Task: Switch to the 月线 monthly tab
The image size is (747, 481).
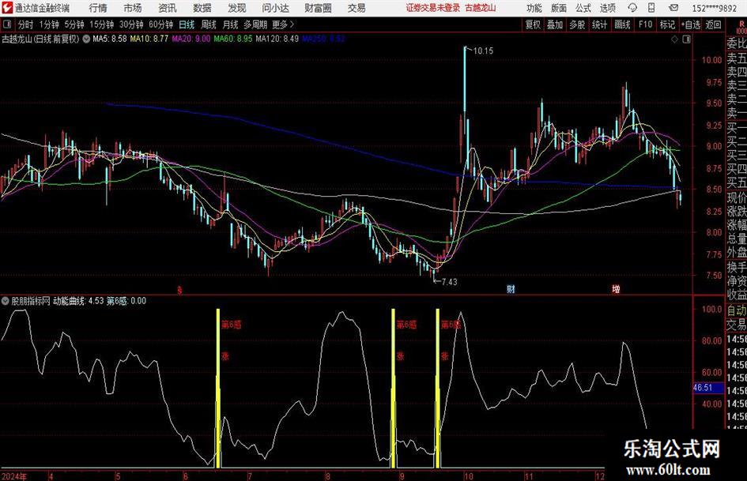Action: 231,24
